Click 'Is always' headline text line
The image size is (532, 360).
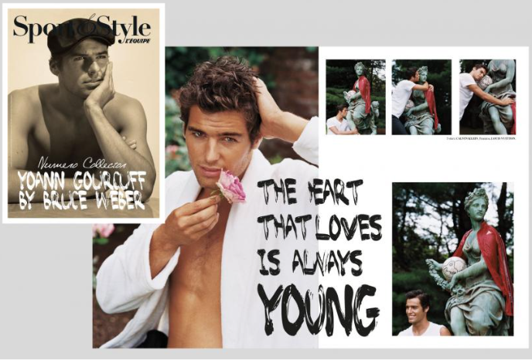(x=309, y=263)
